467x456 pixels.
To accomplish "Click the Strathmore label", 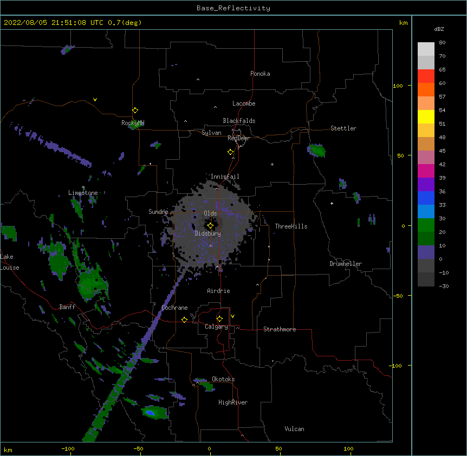I will coord(280,329).
